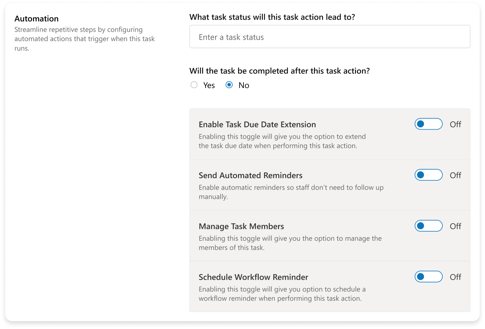Image resolution: width=485 pixels, height=329 pixels.
Task: Select the Yes radio button
Action: click(194, 85)
